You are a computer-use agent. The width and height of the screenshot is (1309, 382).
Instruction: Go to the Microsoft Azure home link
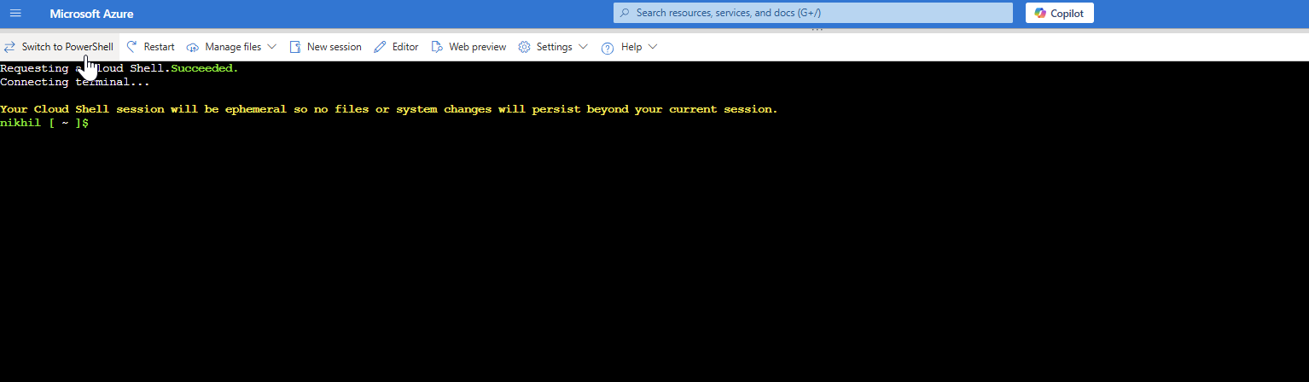coord(91,14)
